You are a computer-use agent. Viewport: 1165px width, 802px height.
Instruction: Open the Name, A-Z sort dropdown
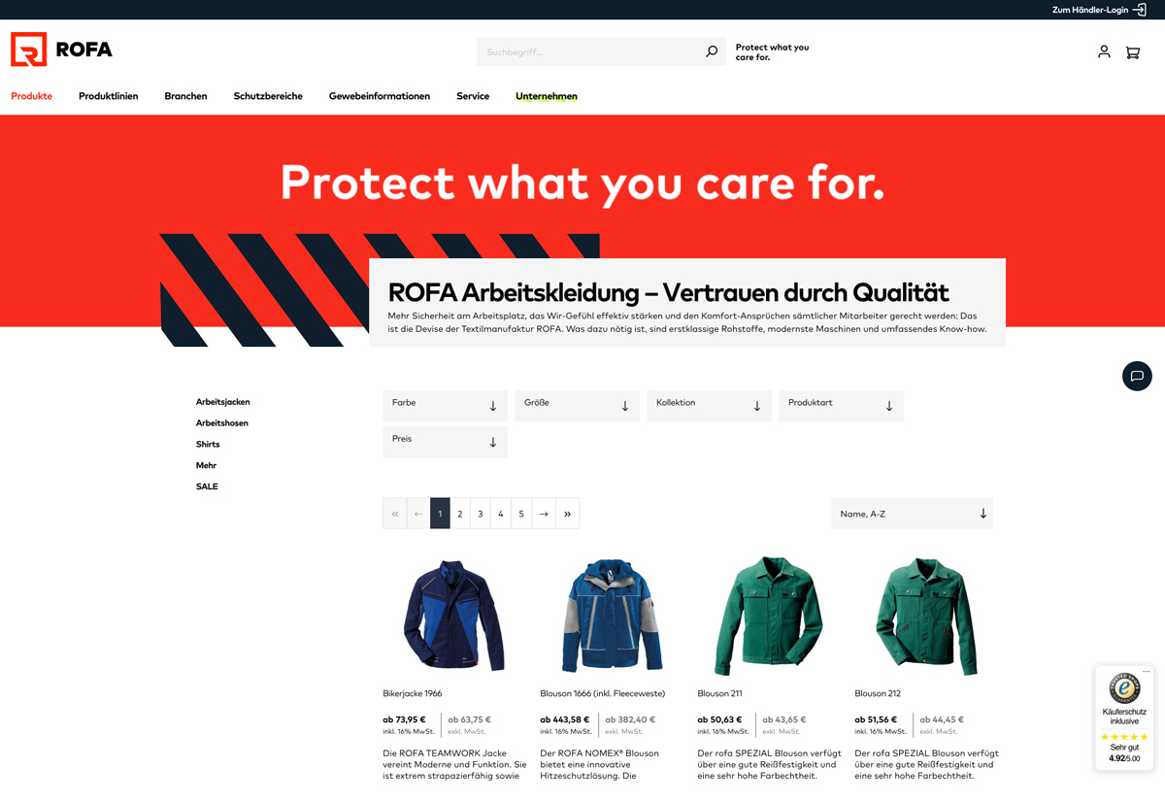tap(912, 514)
